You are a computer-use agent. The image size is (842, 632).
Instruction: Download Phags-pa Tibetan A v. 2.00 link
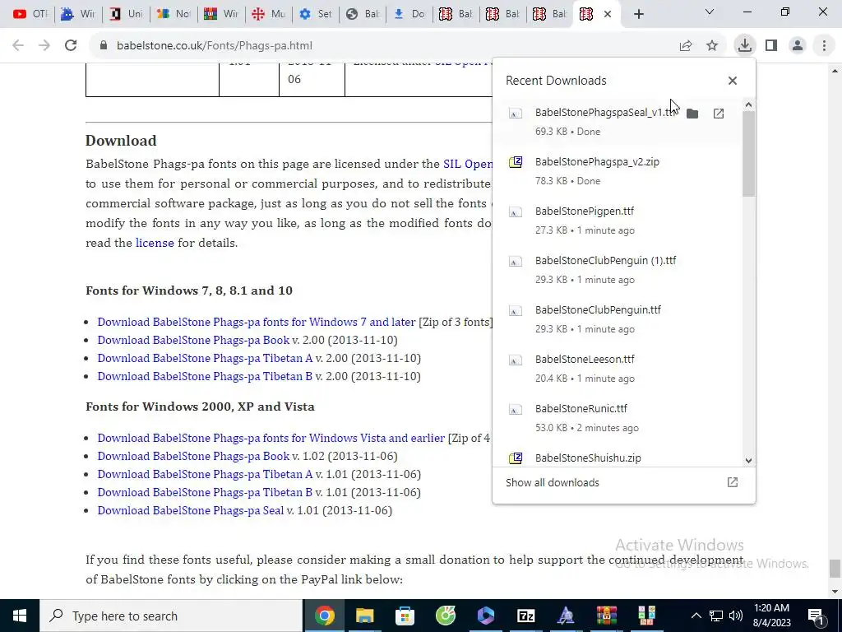205,358
